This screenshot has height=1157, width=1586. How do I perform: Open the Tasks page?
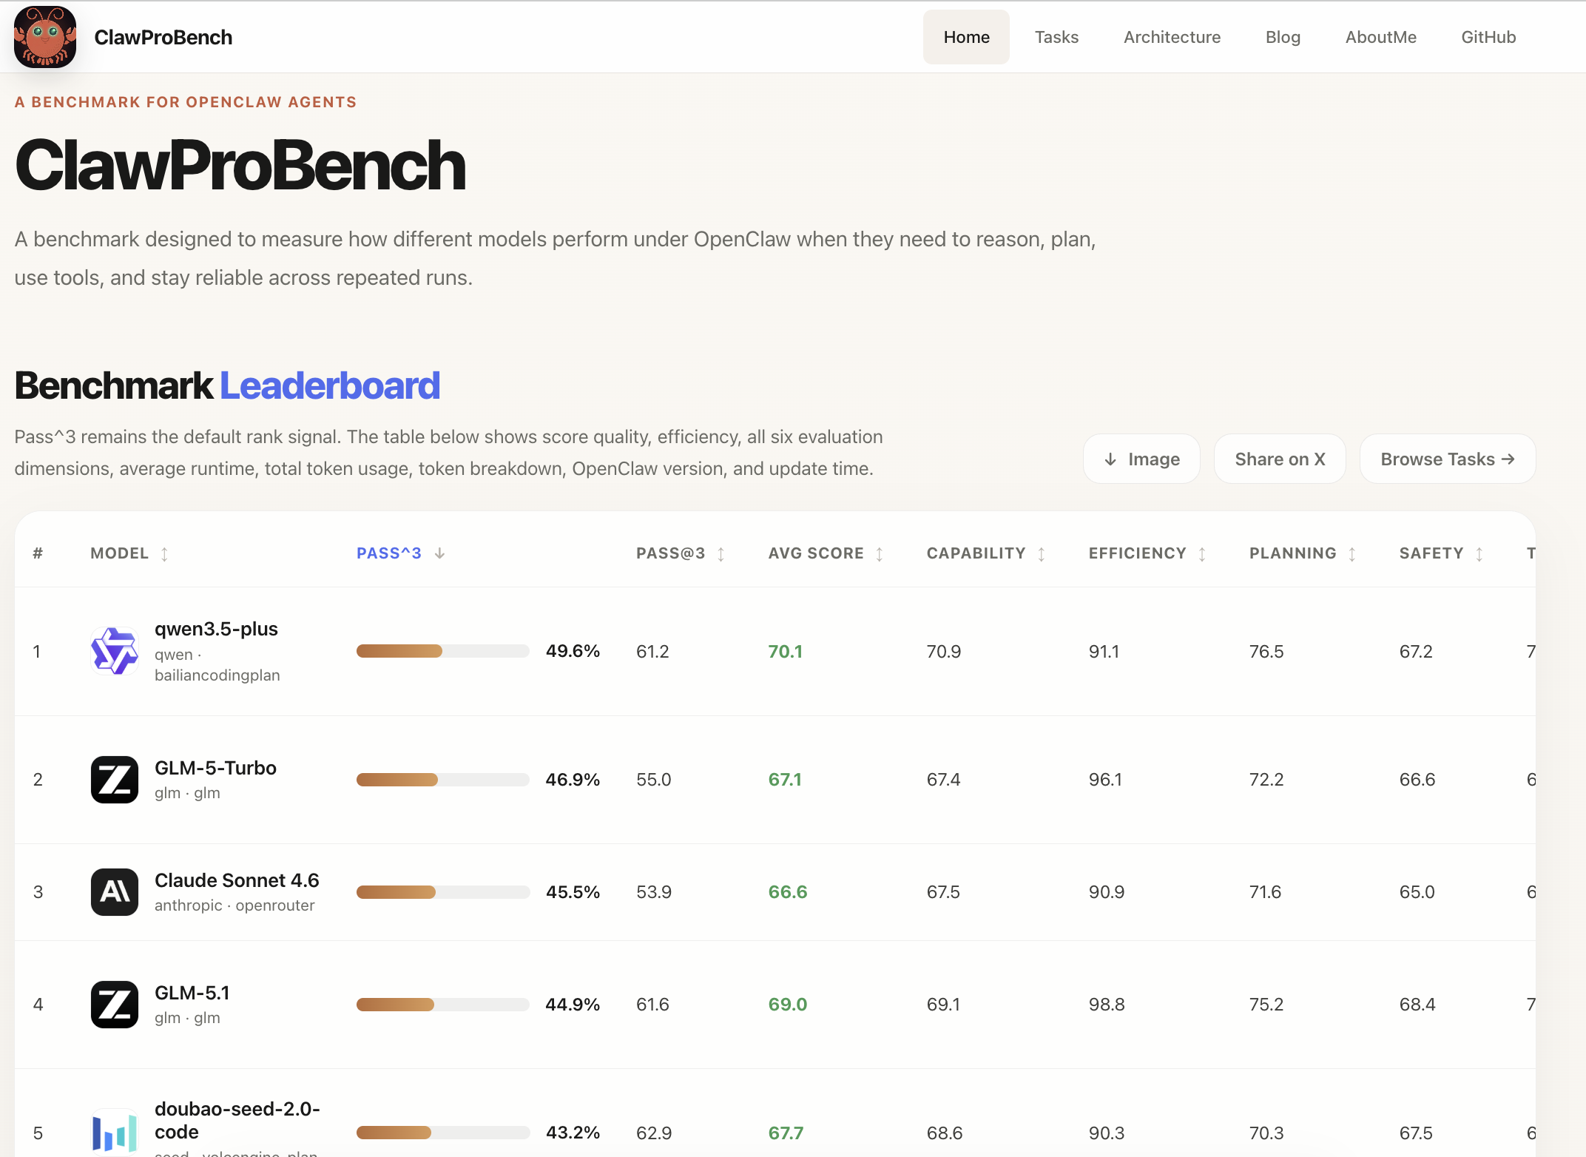pyautogui.click(x=1056, y=37)
